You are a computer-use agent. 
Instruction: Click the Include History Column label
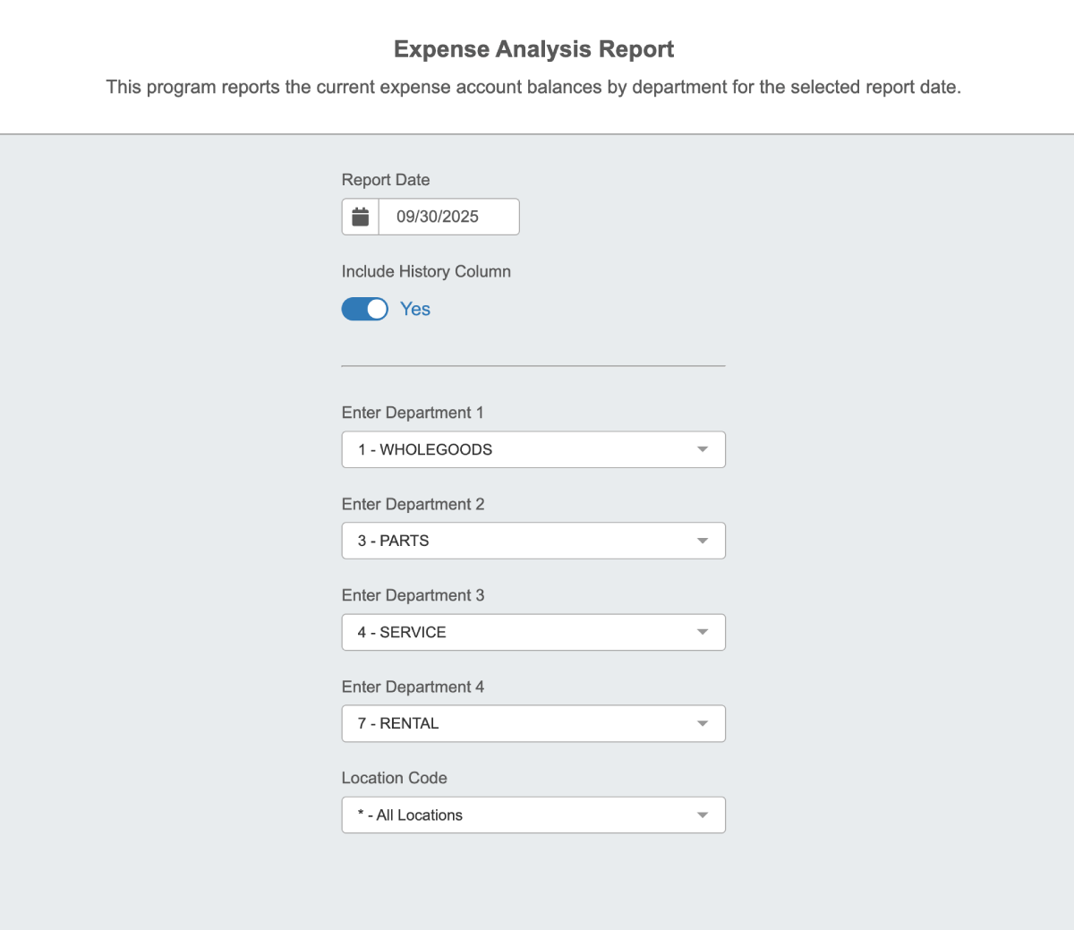point(426,271)
